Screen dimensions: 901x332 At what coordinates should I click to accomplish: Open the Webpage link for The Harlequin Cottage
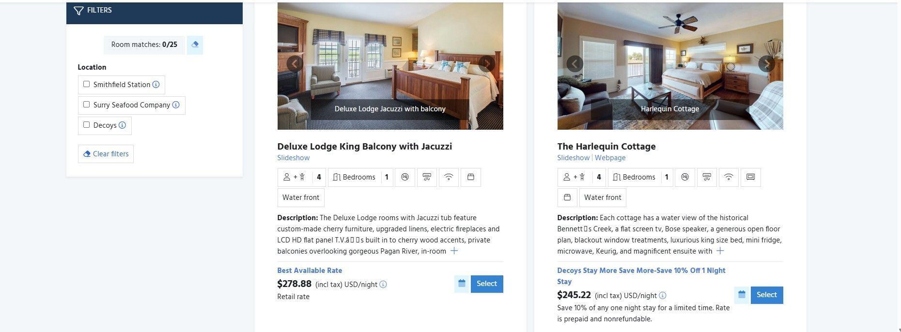(610, 157)
